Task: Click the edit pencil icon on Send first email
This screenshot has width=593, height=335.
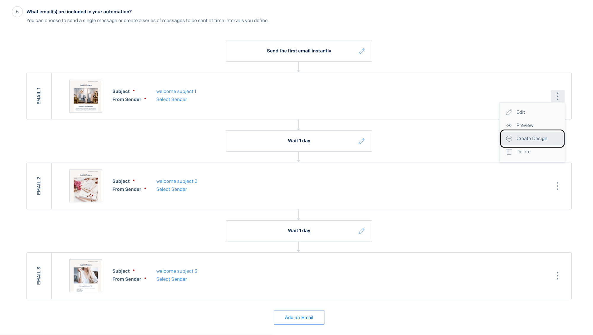Action: tap(361, 51)
